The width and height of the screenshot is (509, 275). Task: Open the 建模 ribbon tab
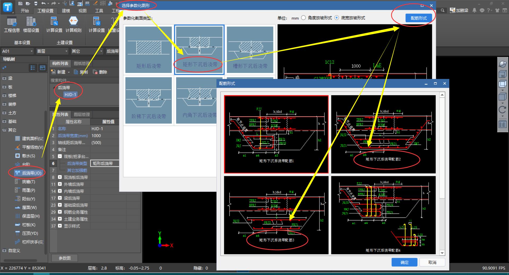click(66, 11)
